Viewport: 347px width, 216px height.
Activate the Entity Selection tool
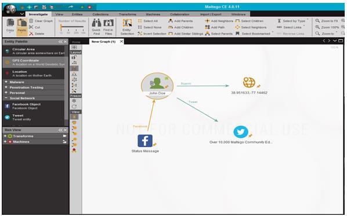127,23
